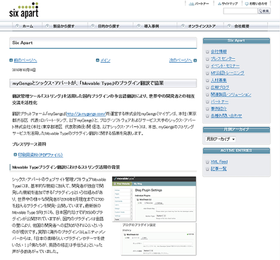Click the blue icon before メイン link
The width and height of the screenshot is (280, 260).
point(98,60)
